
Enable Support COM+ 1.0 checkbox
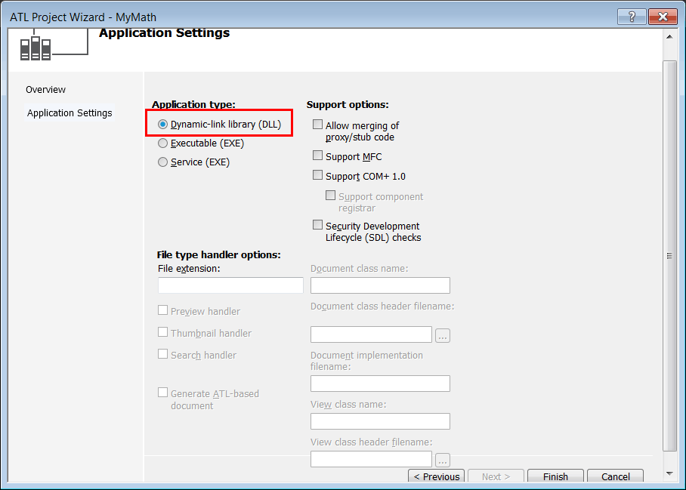tap(317, 175)
